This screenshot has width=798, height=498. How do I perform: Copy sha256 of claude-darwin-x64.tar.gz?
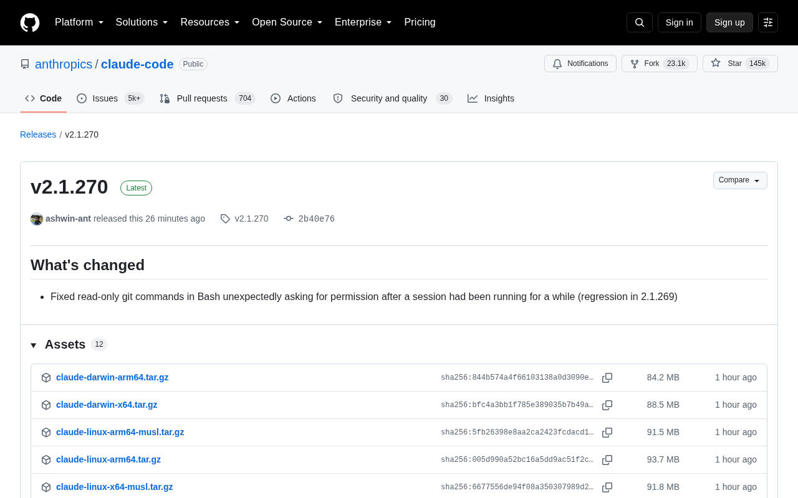[607, 405]
